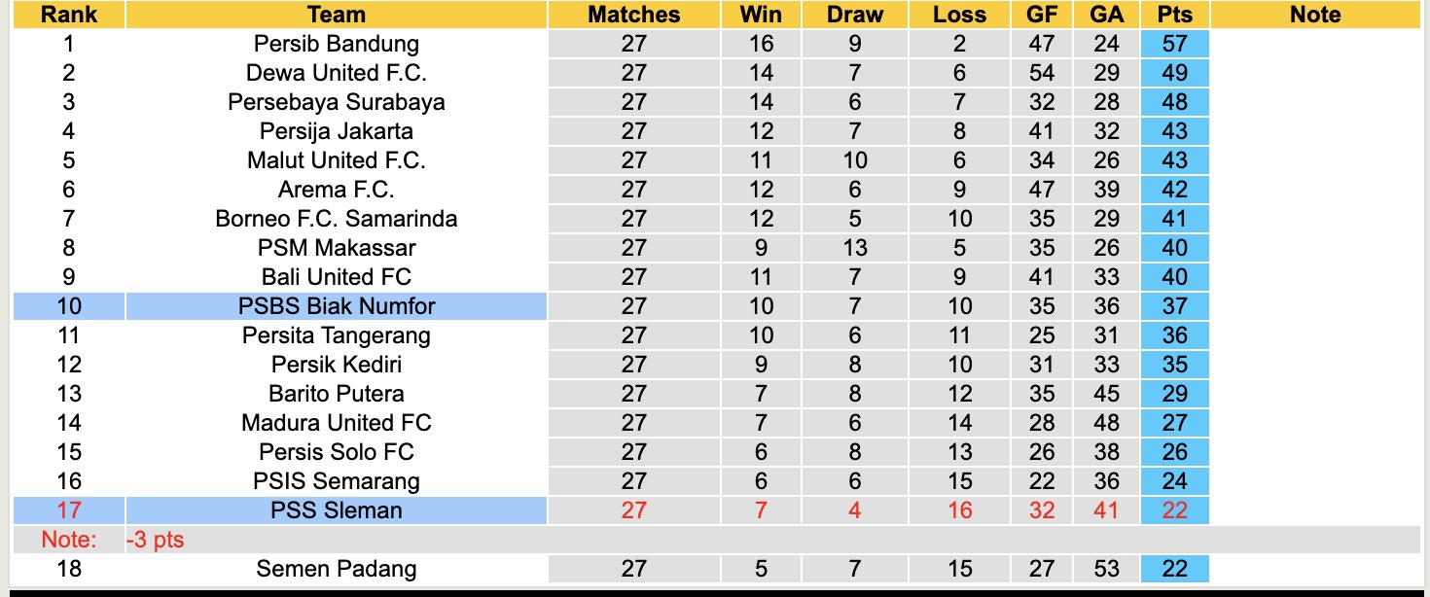Click the GF column header
Viewport: 1430px width, 597px height.
pyautogui.click(x=1042, y=15)
